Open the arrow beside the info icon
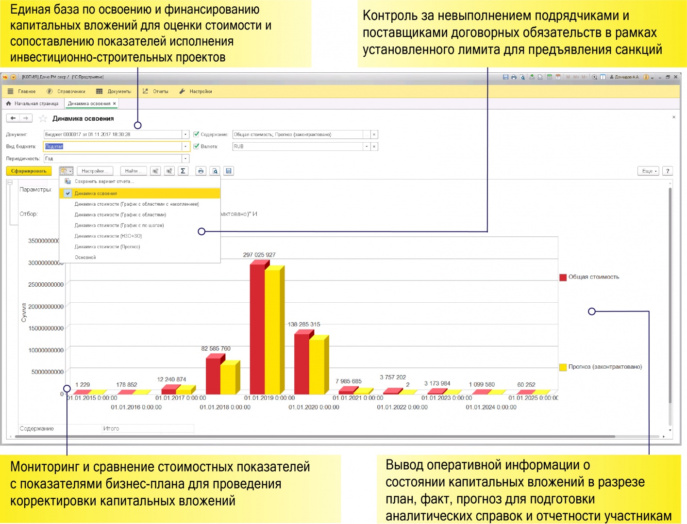The height and width of the screenshot is (524, 687). 652,78
